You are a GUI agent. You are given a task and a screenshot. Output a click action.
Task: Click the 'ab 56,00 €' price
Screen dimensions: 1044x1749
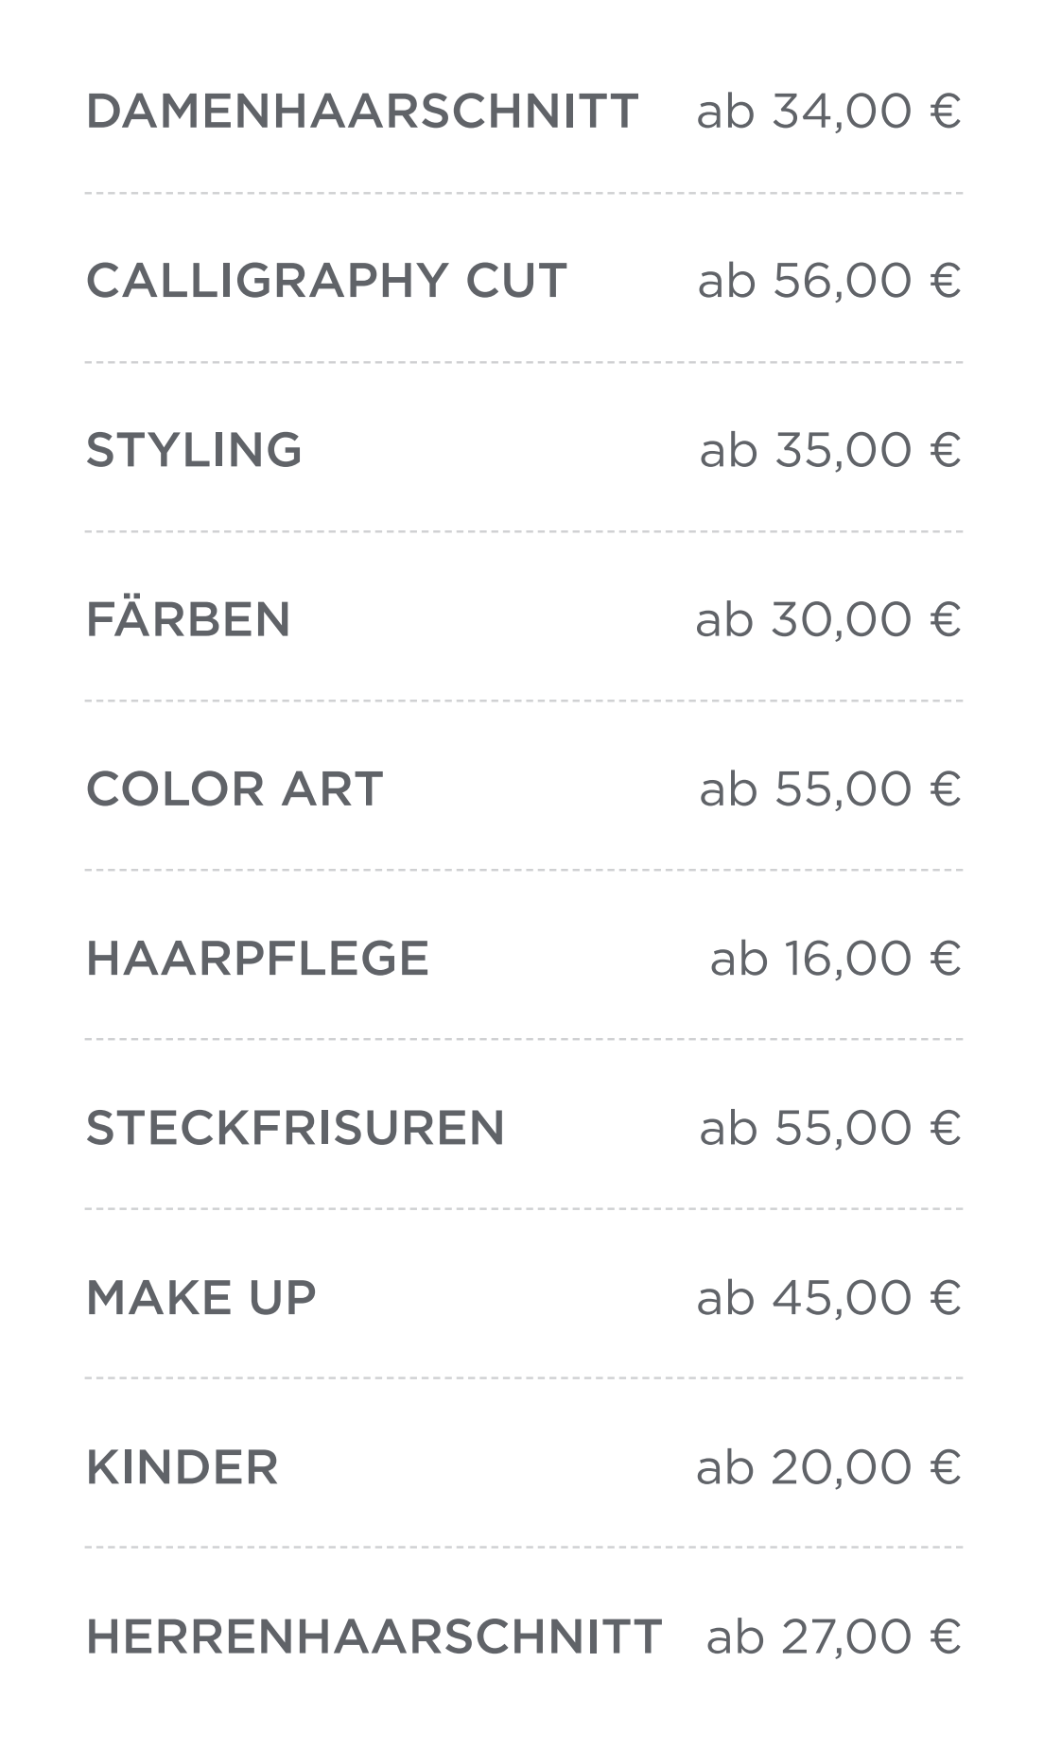829,281
